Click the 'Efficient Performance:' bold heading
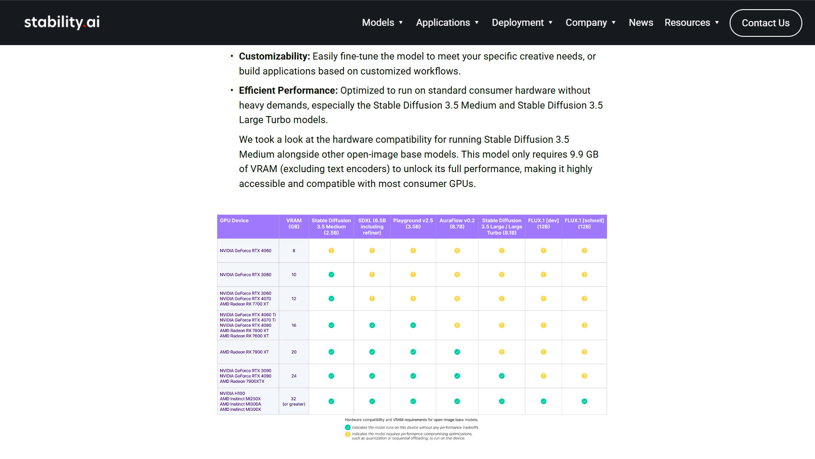The width and height of the screenshot is (815, 459). 288,91
